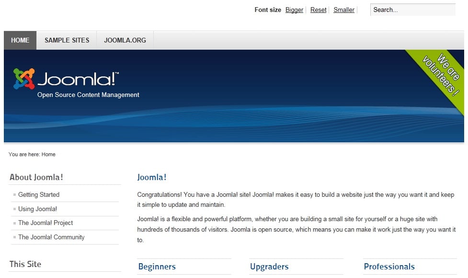468x278 pixels.
Task: Click the bullet marker next to Using Joomla!
Action: point(14,209)
